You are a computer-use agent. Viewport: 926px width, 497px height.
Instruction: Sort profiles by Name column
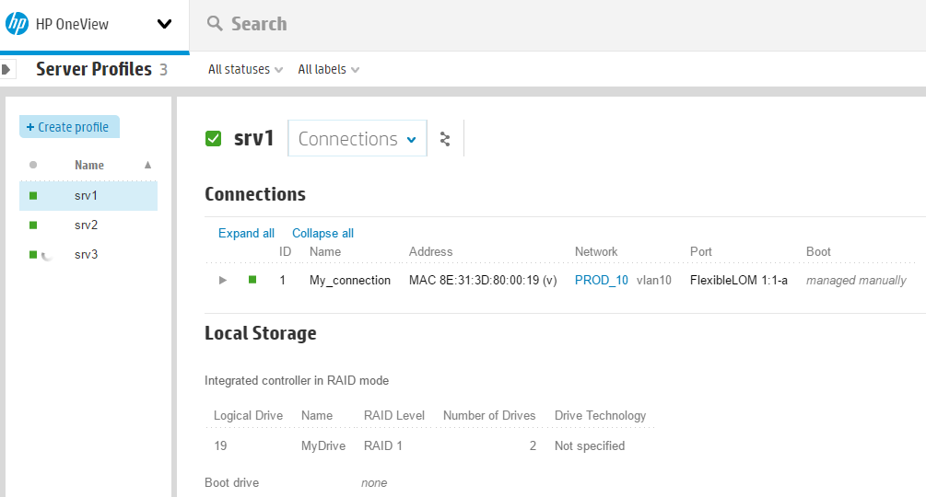point(89,165)
